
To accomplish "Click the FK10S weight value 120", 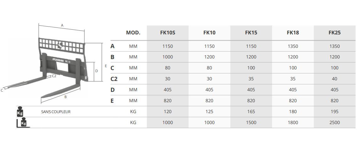I will (168, 112).
